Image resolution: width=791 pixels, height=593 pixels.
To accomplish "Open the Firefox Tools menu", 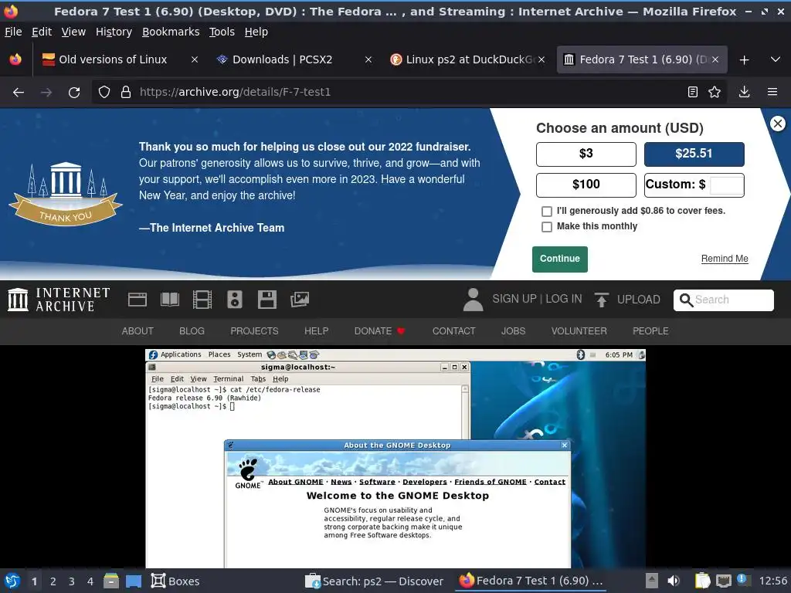I will point(222,32).
